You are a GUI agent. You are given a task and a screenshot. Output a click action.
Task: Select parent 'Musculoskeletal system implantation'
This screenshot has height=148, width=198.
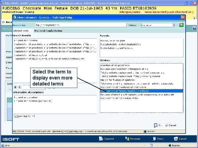[x=120, y=44]
